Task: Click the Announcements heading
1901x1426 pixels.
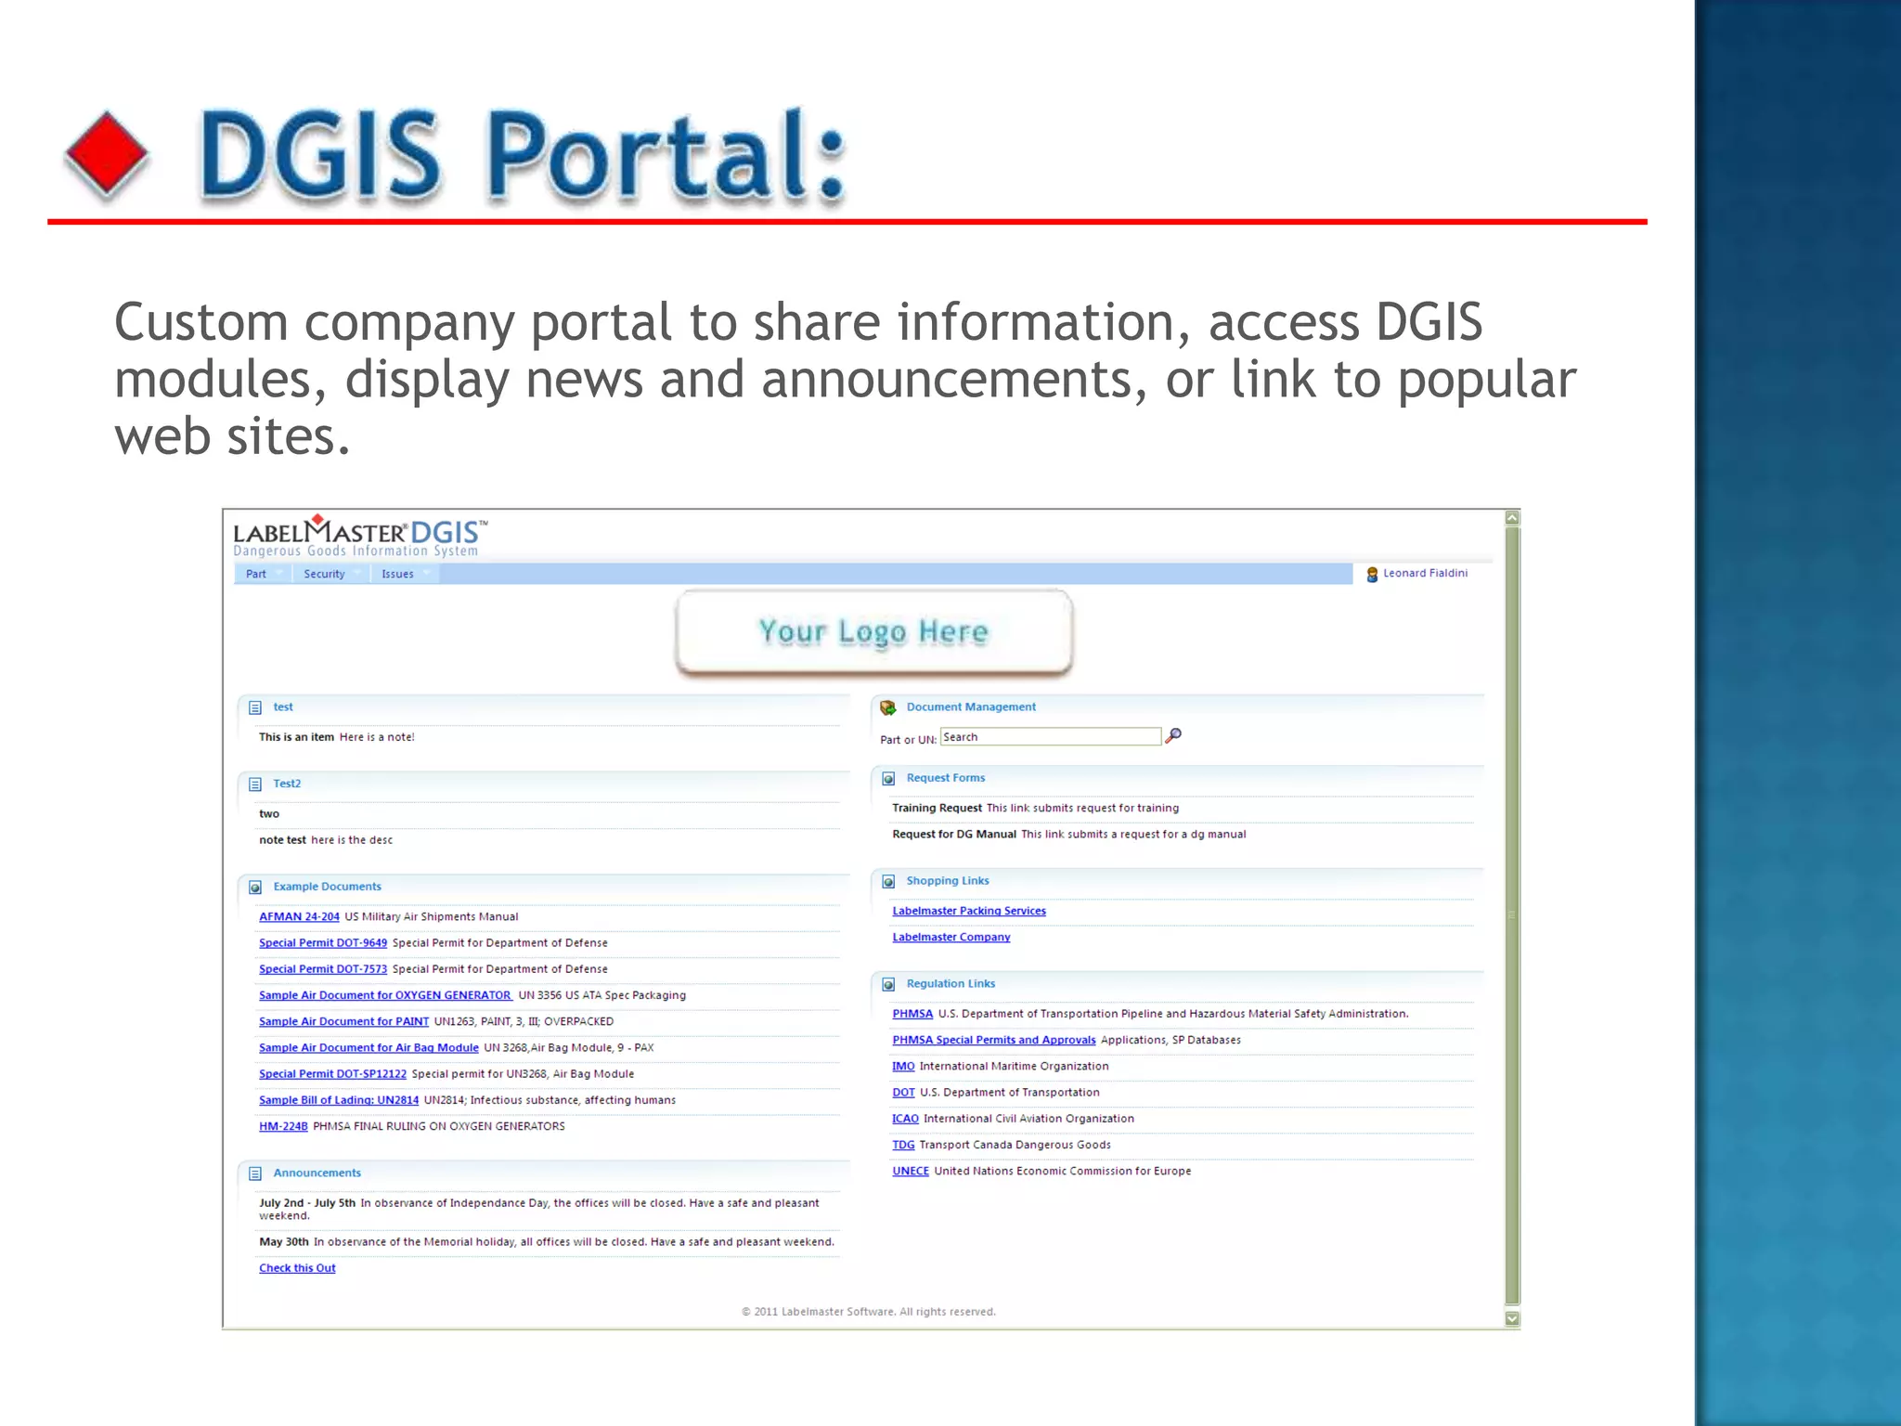Action: [x=317, y=1173]
